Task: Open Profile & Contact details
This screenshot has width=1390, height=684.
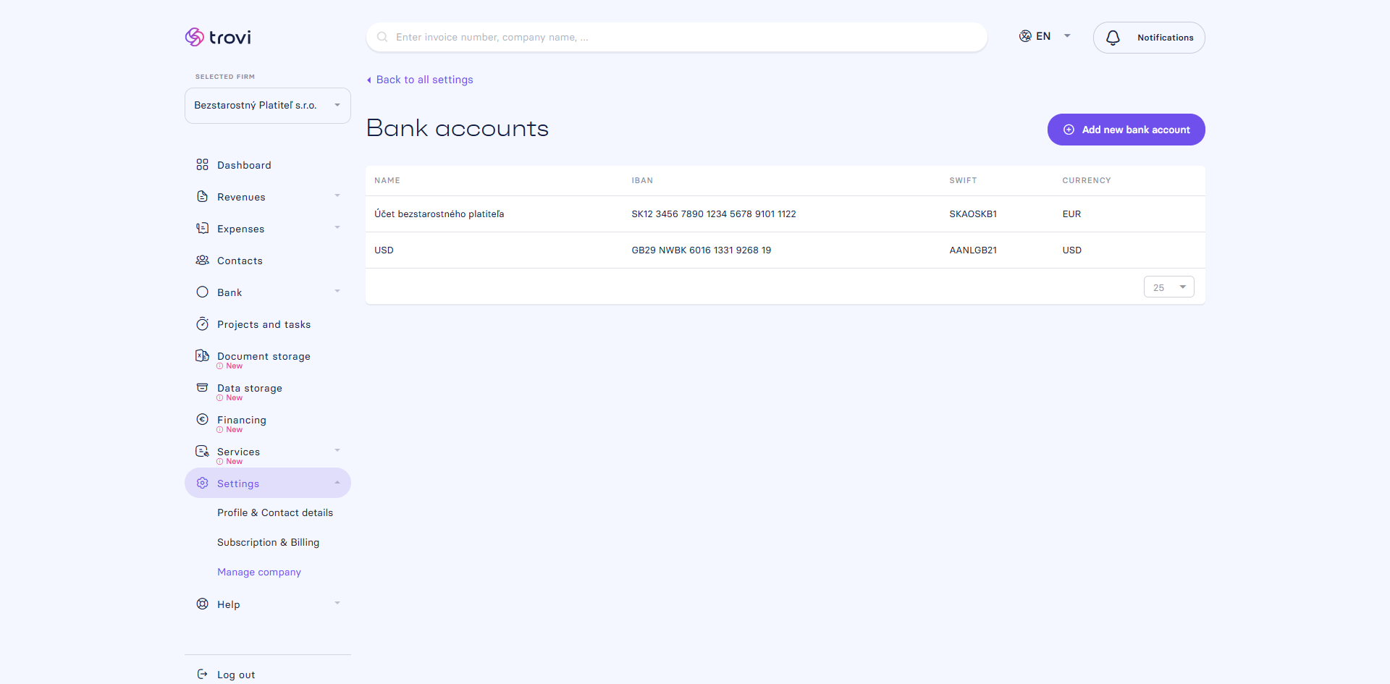Action: (275, 512)
